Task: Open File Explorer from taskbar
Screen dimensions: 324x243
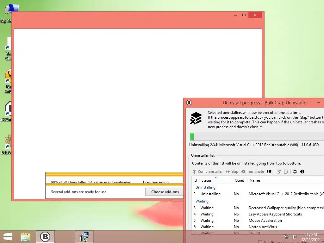Action: (26, 237)
